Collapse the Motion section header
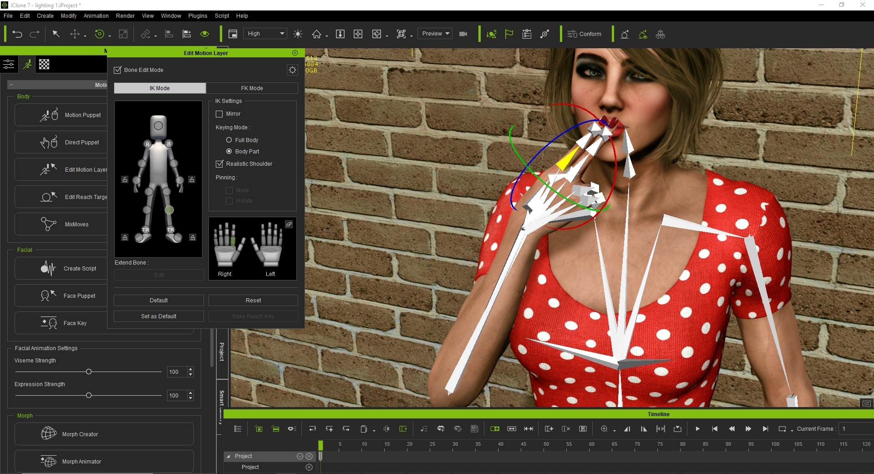874x474 pixels. point(11,85)
